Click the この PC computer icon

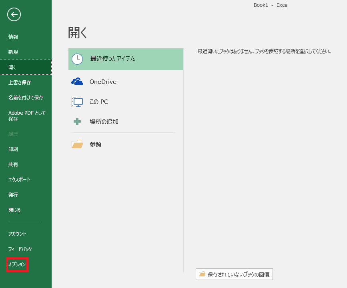tap(77, 101)
